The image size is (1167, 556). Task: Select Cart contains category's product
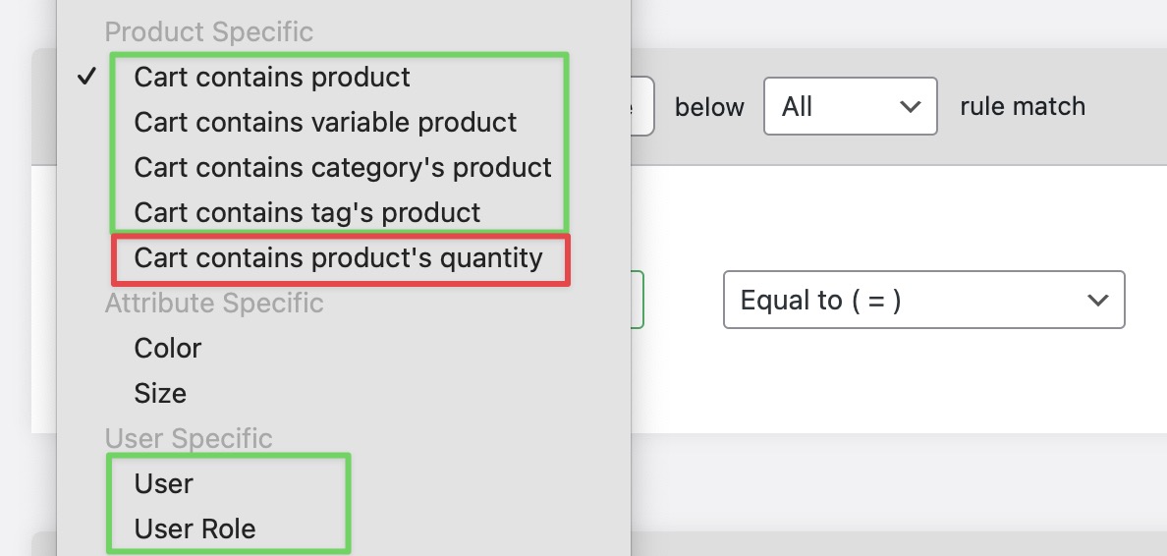[343, 167]
